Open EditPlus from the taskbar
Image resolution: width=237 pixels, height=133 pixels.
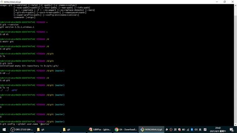click(x=100, y=130)
